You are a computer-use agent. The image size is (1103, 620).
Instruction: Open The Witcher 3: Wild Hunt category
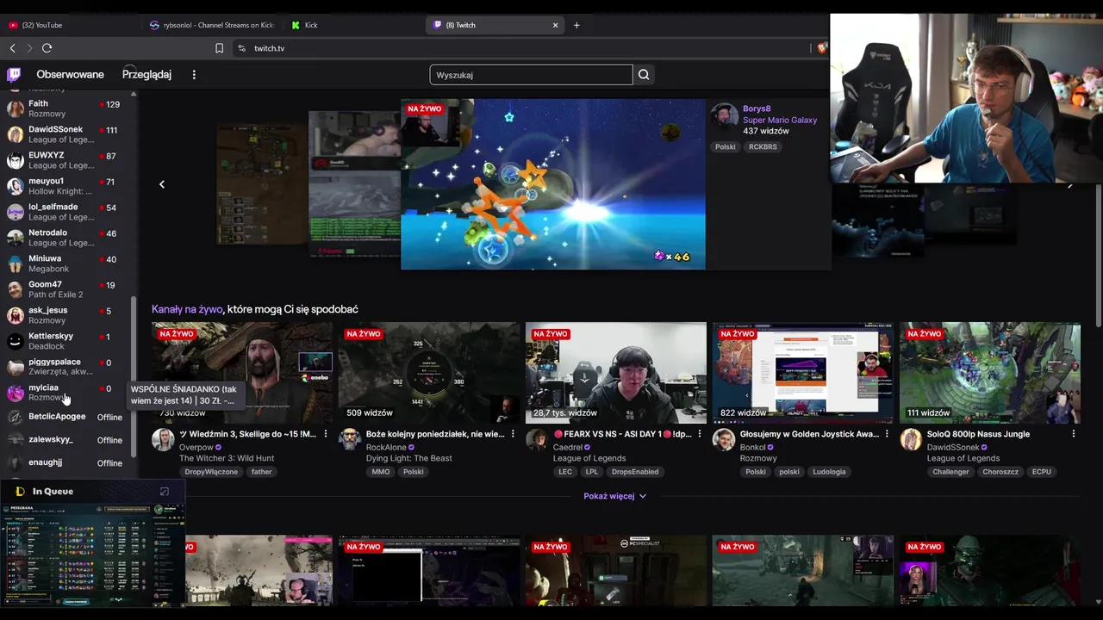(x=227, y=458)
